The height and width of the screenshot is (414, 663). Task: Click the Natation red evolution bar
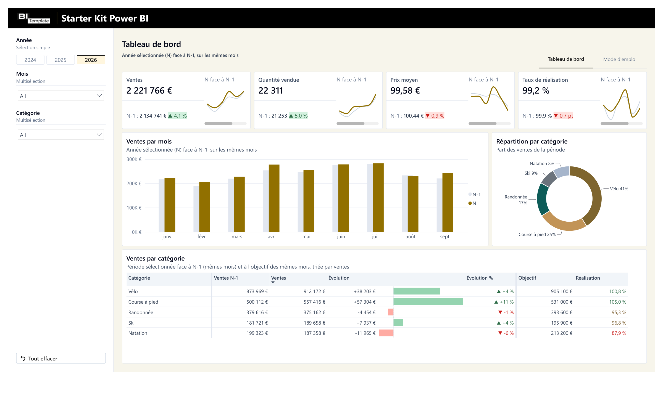point(386,333)
